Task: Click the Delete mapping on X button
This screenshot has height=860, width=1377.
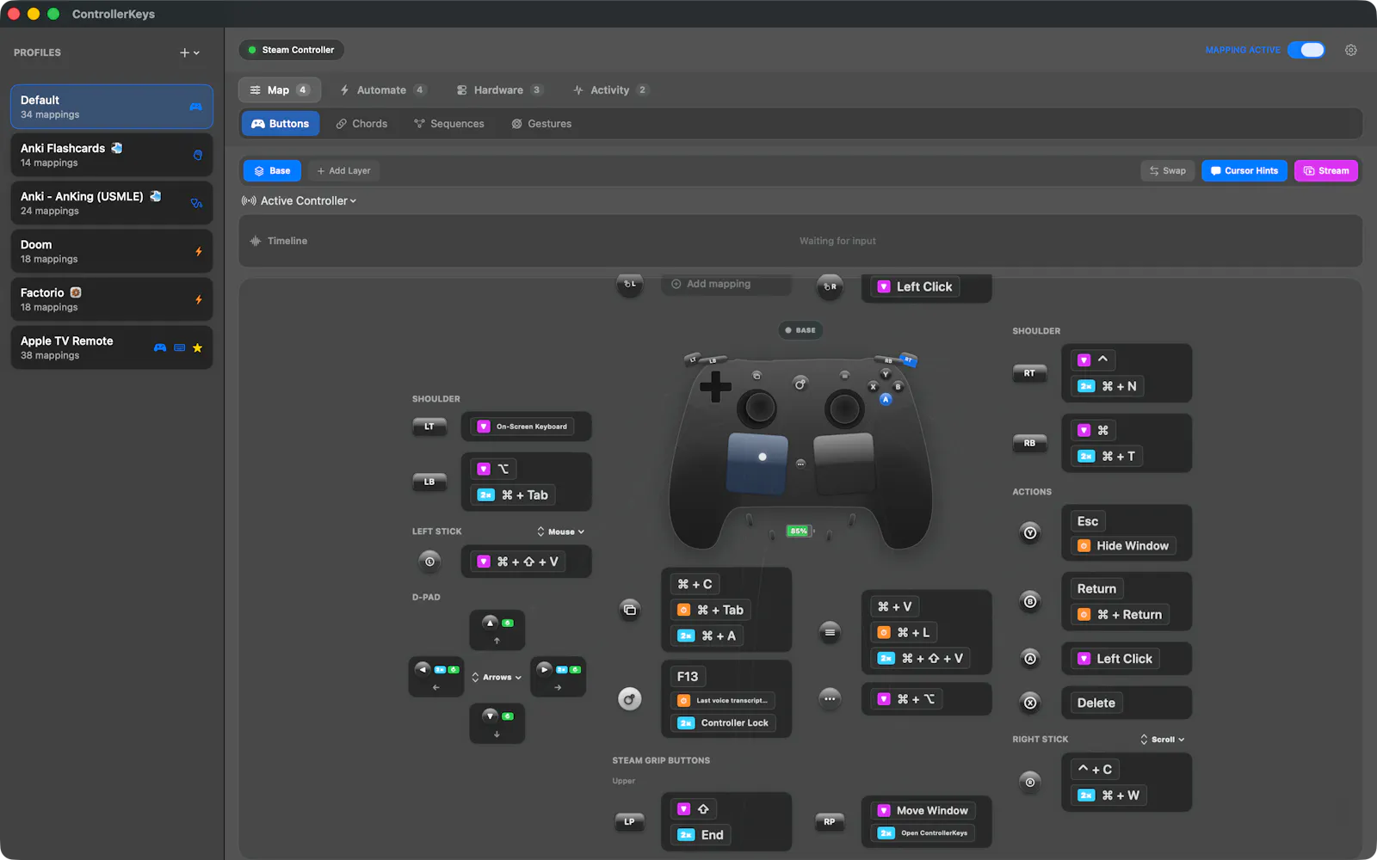Action: click(1096, 703)
